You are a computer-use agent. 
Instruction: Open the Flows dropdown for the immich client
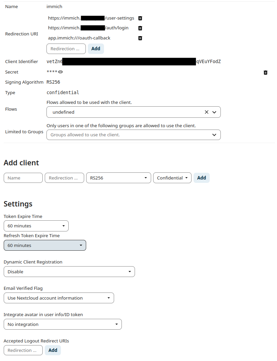pos(215,112)
